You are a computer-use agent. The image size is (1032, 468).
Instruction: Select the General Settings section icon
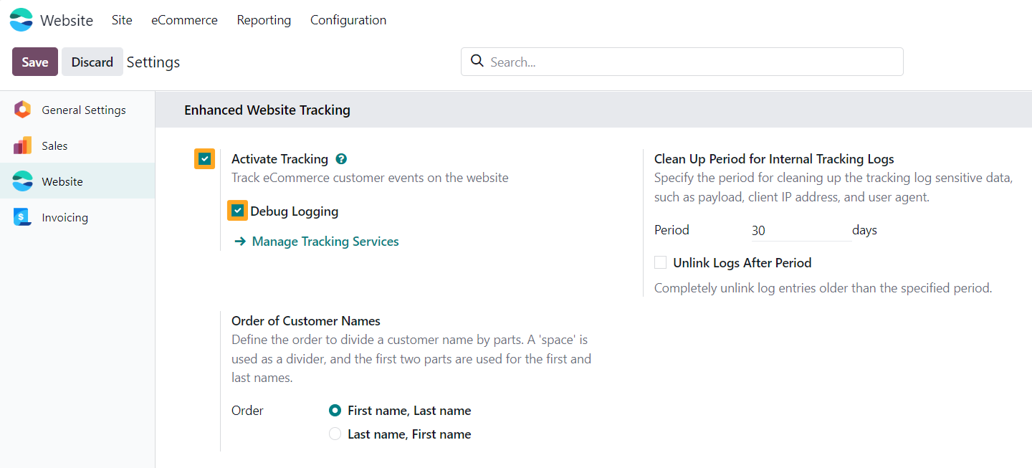(x=21, y=110)
